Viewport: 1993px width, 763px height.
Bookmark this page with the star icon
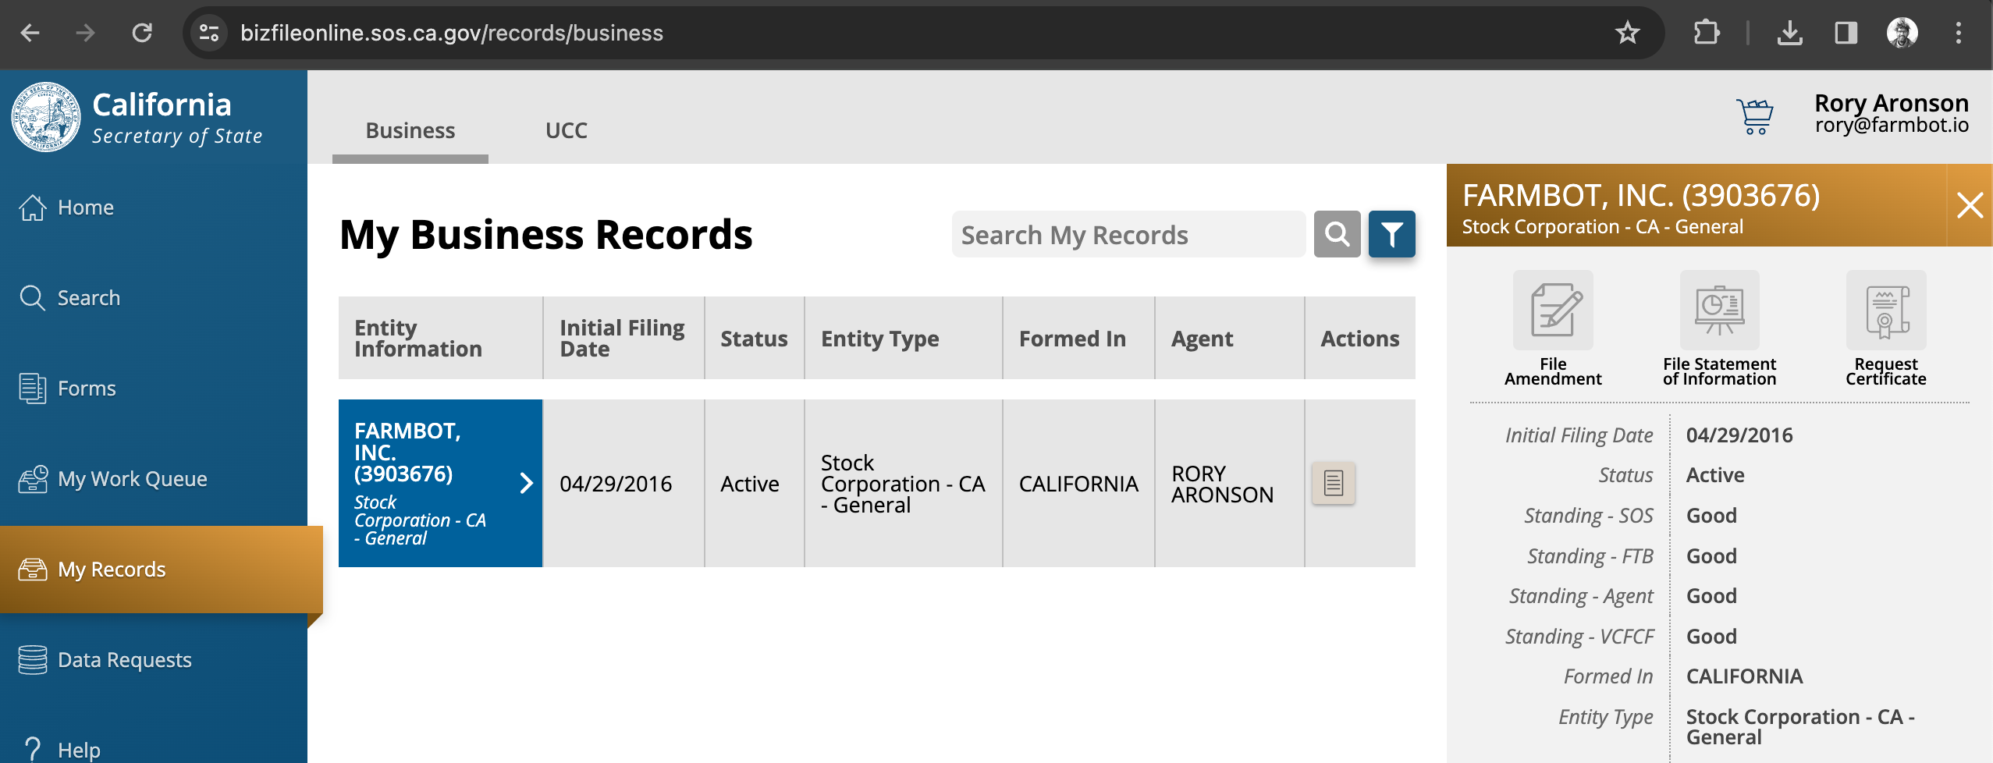(1627, 33)
